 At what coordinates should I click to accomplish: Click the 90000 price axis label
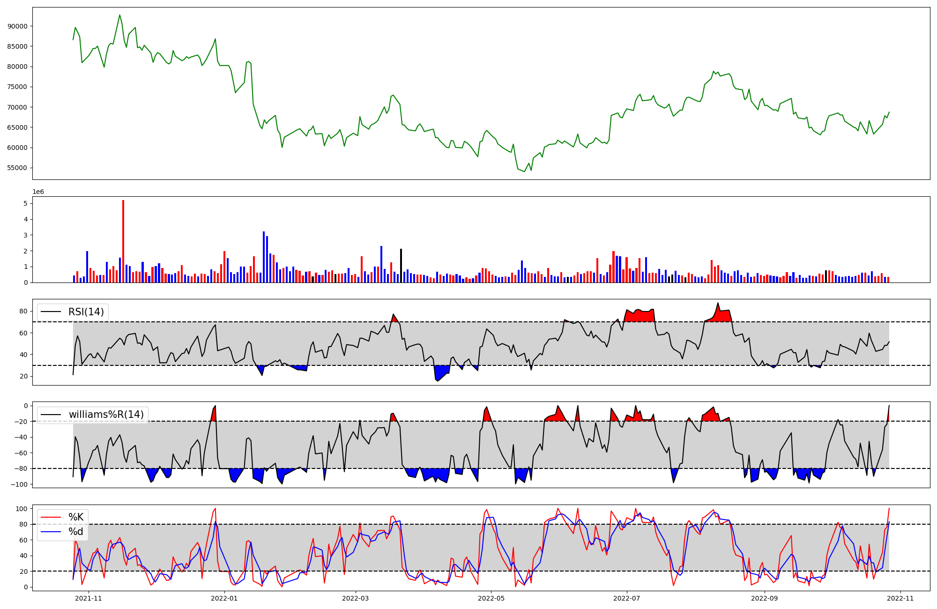point(18,26)
